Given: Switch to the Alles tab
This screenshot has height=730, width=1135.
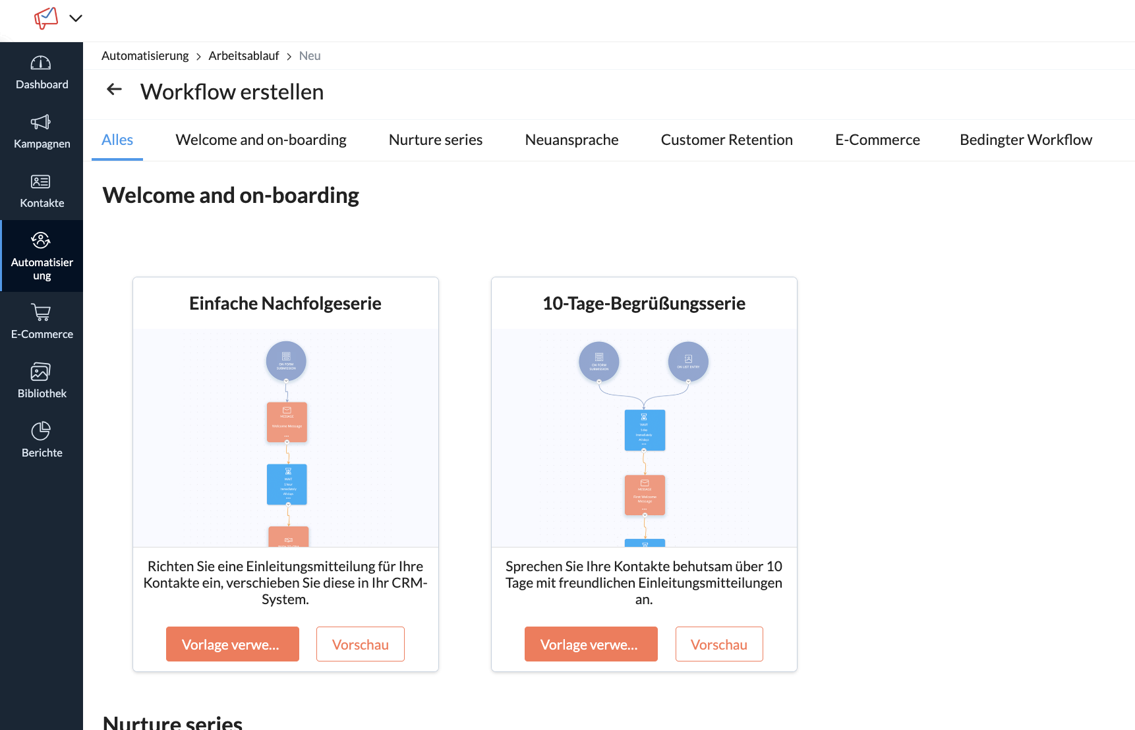Looking at the screenshot, I should (x=117, y=140).
